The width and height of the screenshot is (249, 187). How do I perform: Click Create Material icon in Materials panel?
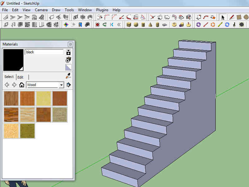click(x=68, y=60)
